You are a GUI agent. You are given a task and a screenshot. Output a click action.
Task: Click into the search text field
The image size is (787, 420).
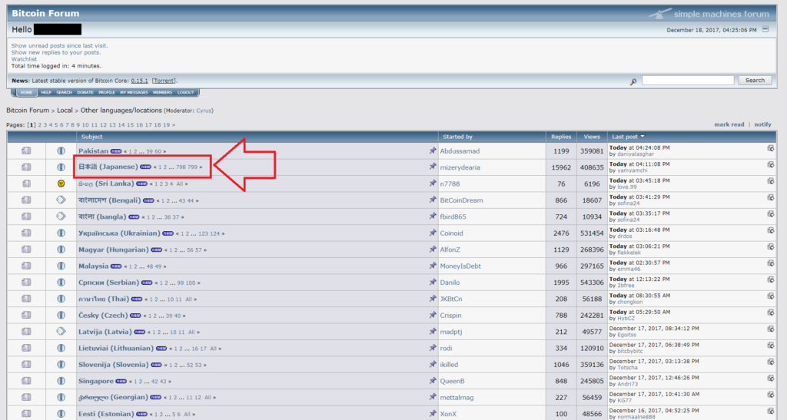coord(689,81)
